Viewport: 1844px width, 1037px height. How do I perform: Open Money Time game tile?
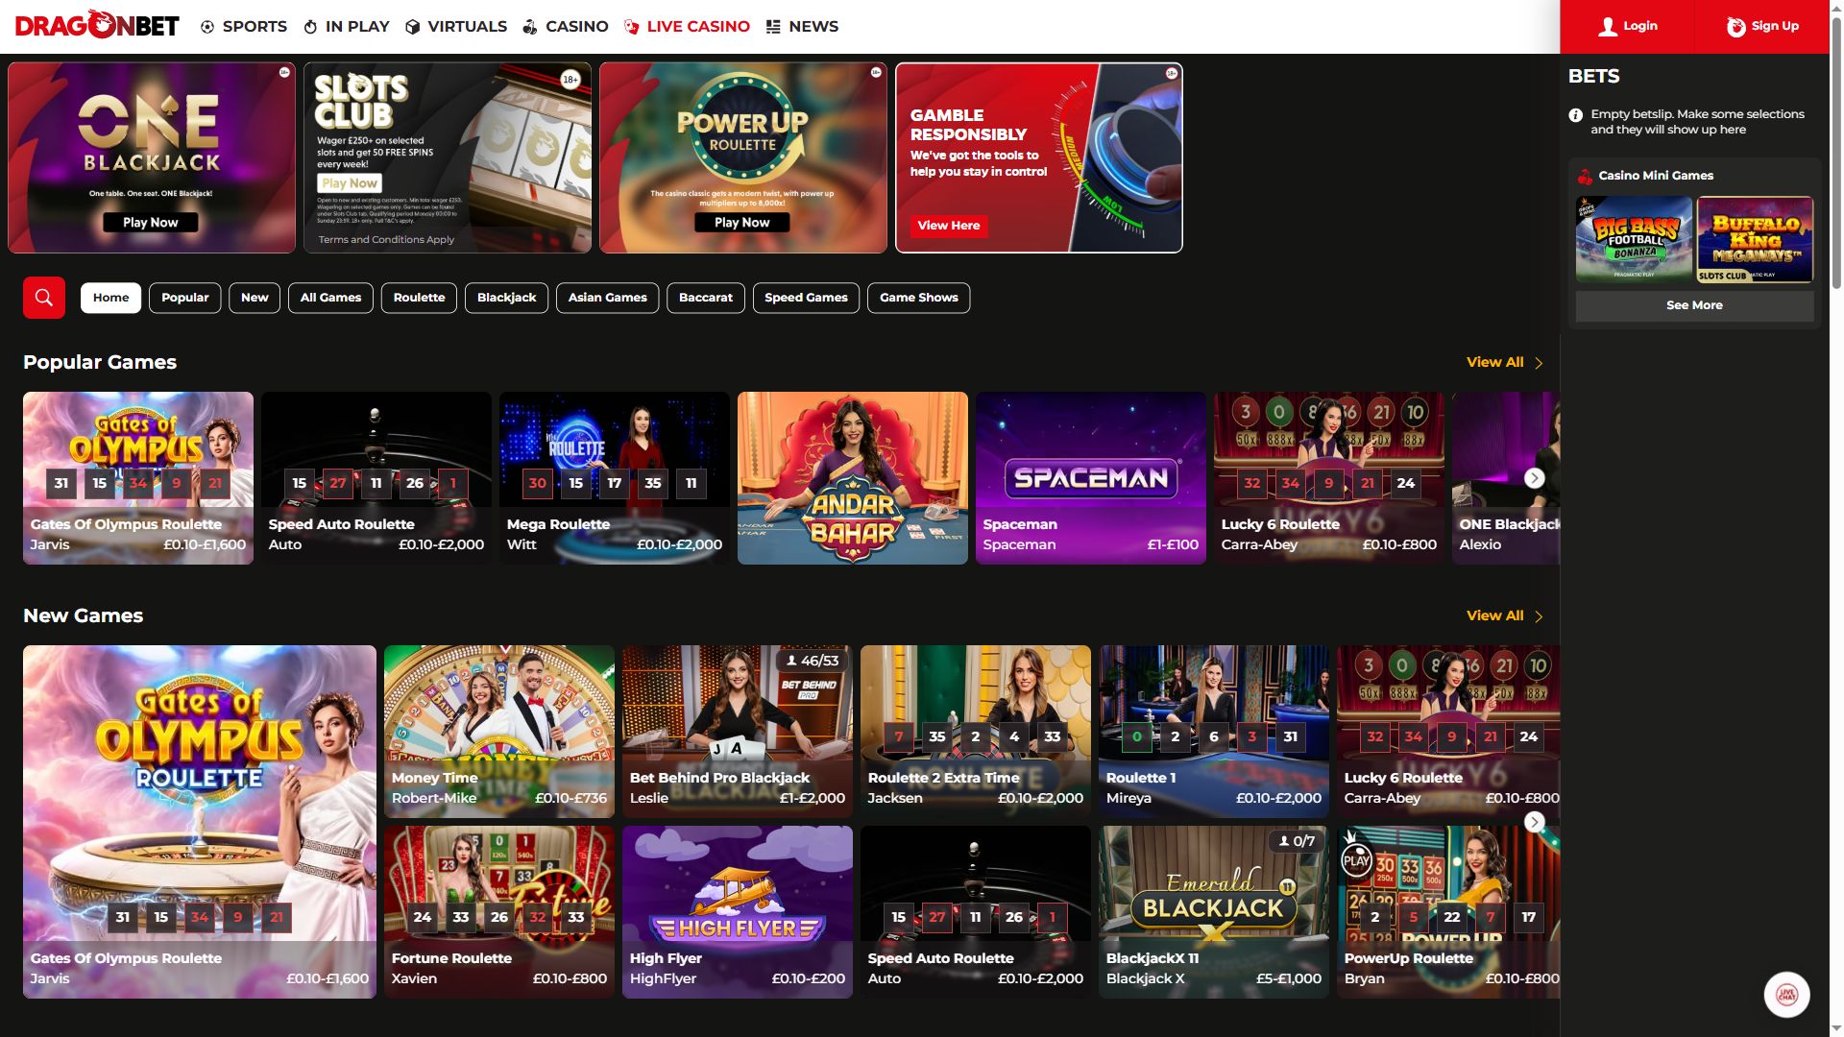pyautogui.click(x=499, y=732)
